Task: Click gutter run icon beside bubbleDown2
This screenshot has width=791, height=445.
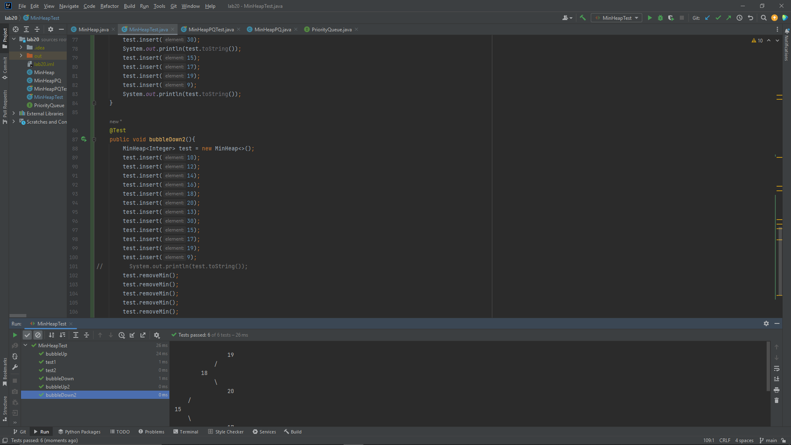Action: [x=84, y=139]
